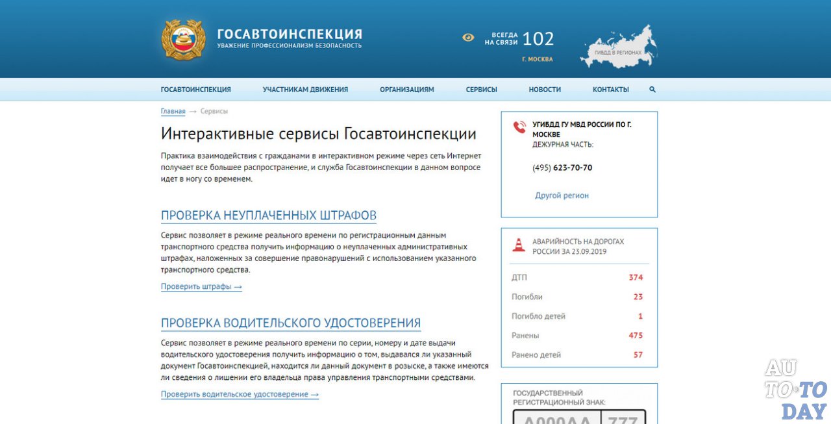Open the Контакты menu item
The image size is (831, 424).
pyautogui.click(x=611, y=90)
